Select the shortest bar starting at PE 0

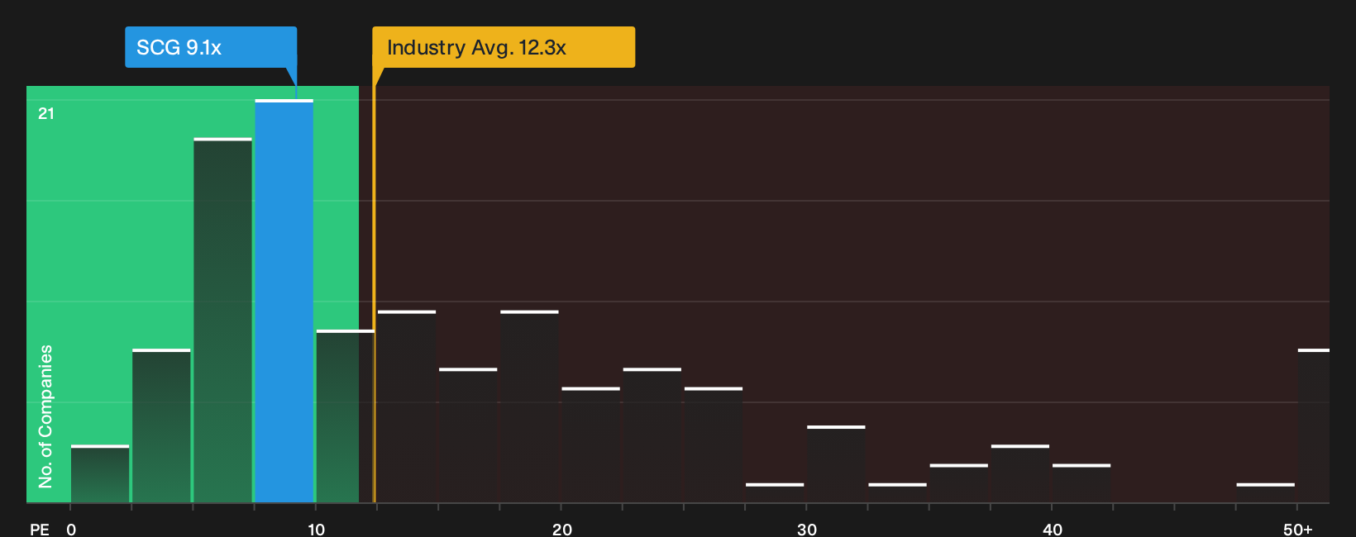100,473
